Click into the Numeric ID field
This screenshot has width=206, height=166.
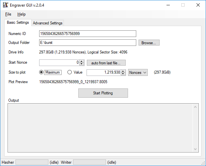point(88,34)
